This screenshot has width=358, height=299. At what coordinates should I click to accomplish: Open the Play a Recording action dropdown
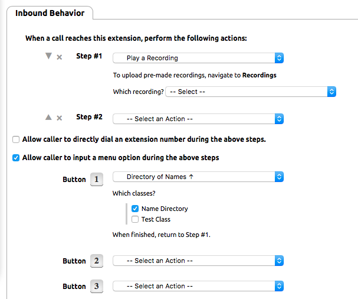click(198, 58)
